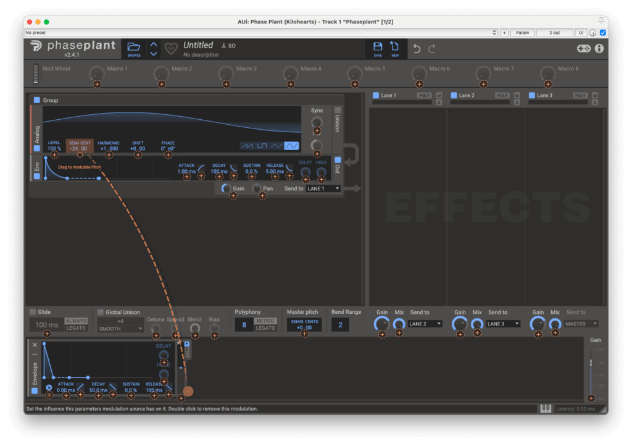
Task: Toggle the Env generator enable square
Action: coord(36,176)
